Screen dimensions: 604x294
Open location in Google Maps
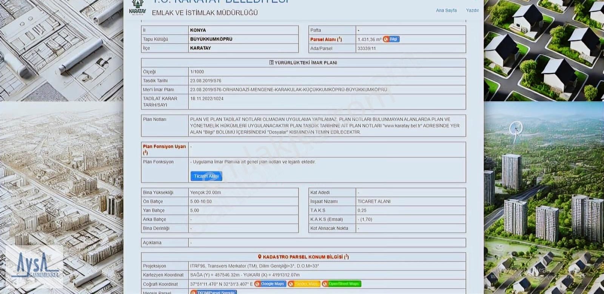click(270, 284)
